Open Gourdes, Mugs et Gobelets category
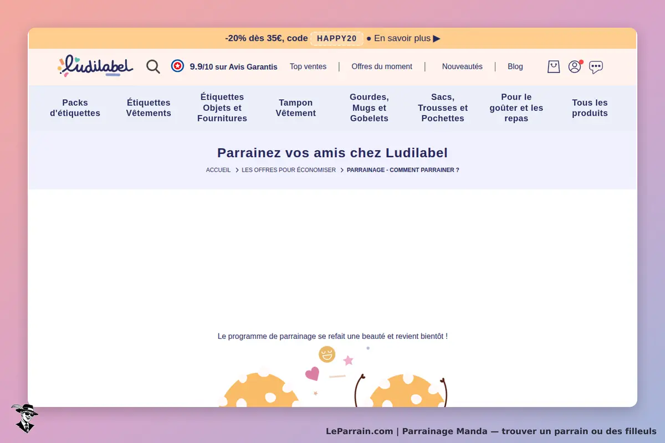This screenshot has width=665, height=443. point(369,107)
